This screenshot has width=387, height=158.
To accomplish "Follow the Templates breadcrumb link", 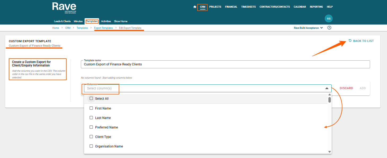I will [82, 28].
